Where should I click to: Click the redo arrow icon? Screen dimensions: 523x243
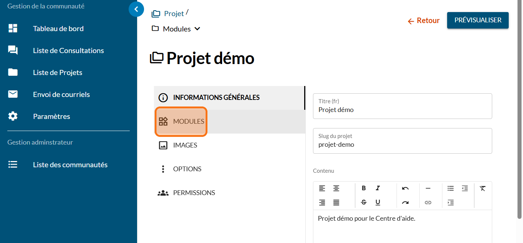405,202
